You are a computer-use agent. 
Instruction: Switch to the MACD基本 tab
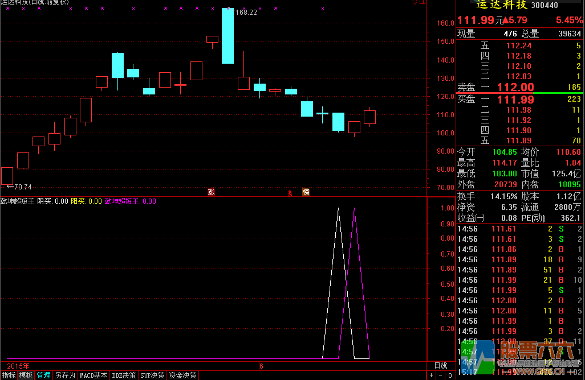point(94,375)
